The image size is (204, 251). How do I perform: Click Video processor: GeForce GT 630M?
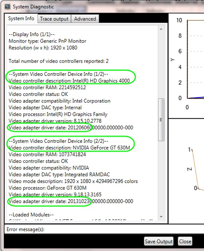tap(47, 188)
